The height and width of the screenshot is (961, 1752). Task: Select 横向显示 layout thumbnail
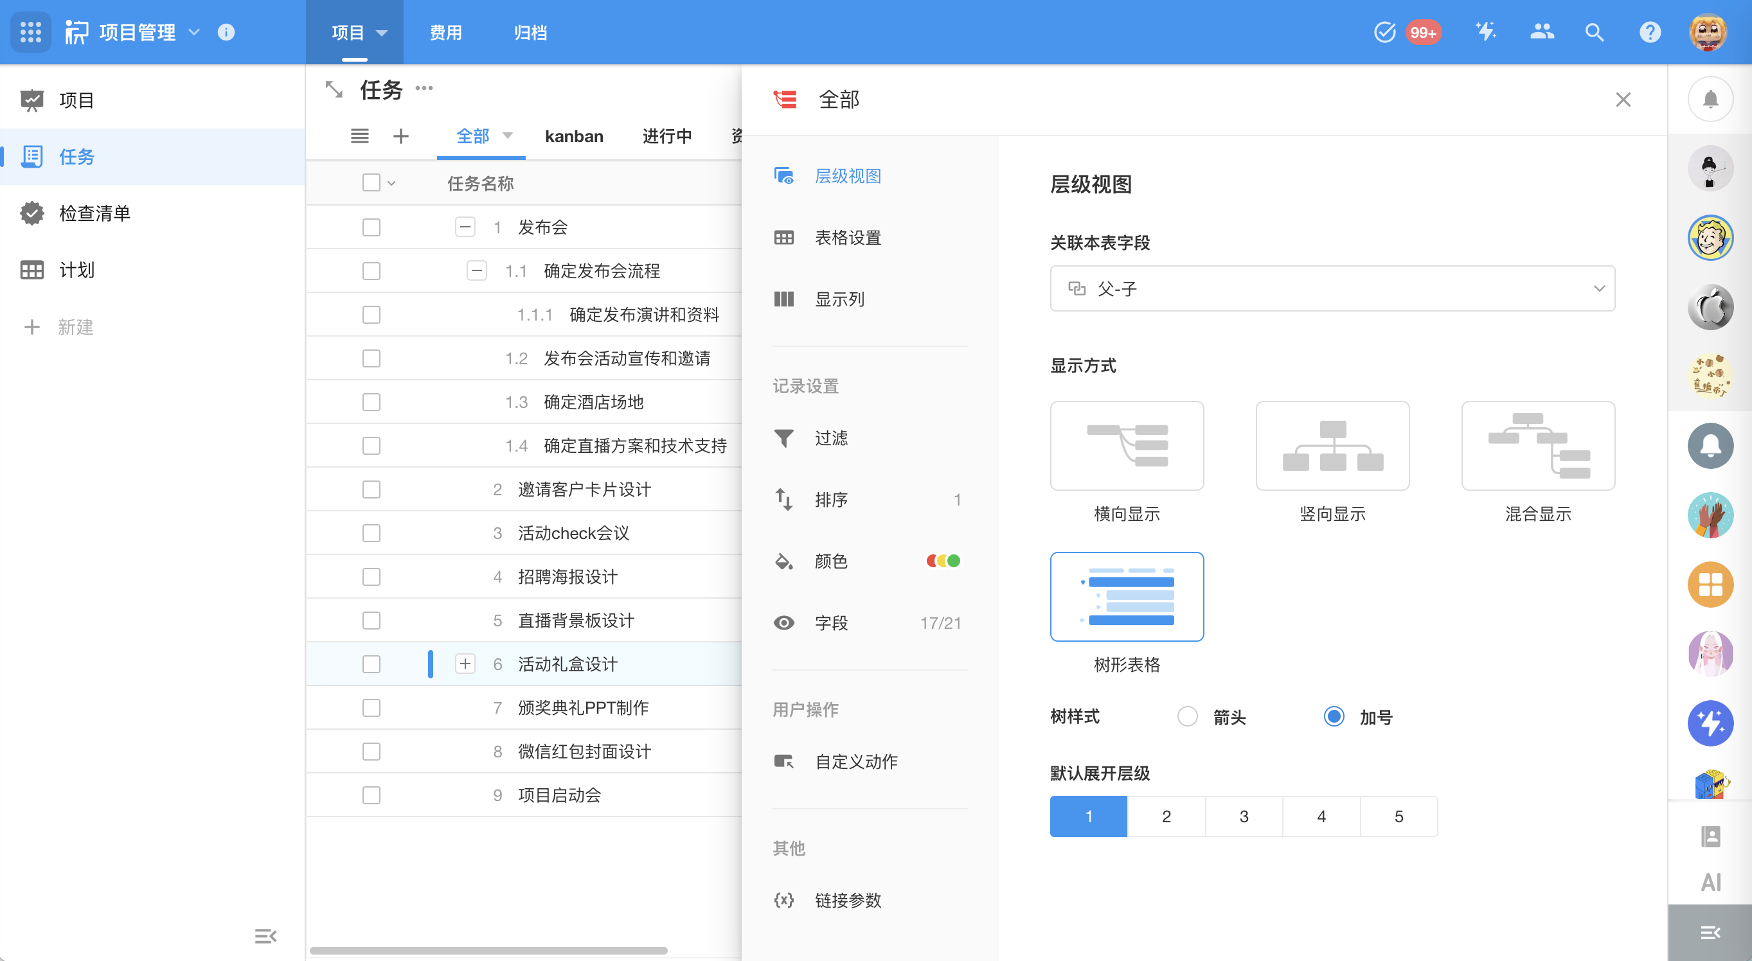[x=1126, y=445]
